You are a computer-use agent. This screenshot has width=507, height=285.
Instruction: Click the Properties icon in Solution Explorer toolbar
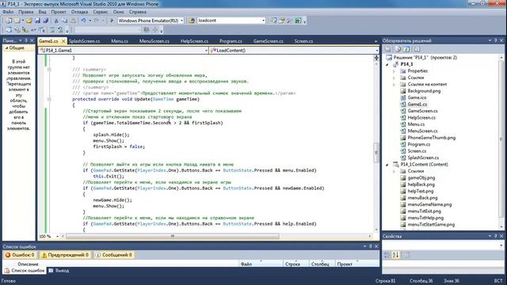[x=387, y=49]
